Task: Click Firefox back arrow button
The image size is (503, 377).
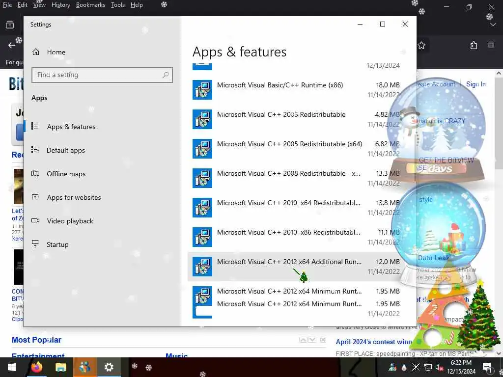Action: coord(12,45)
